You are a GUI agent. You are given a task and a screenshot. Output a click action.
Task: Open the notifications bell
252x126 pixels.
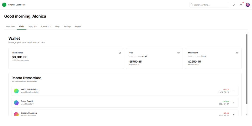coord(241,5)
